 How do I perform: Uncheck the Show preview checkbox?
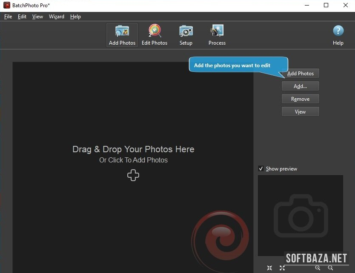[261, 169]
